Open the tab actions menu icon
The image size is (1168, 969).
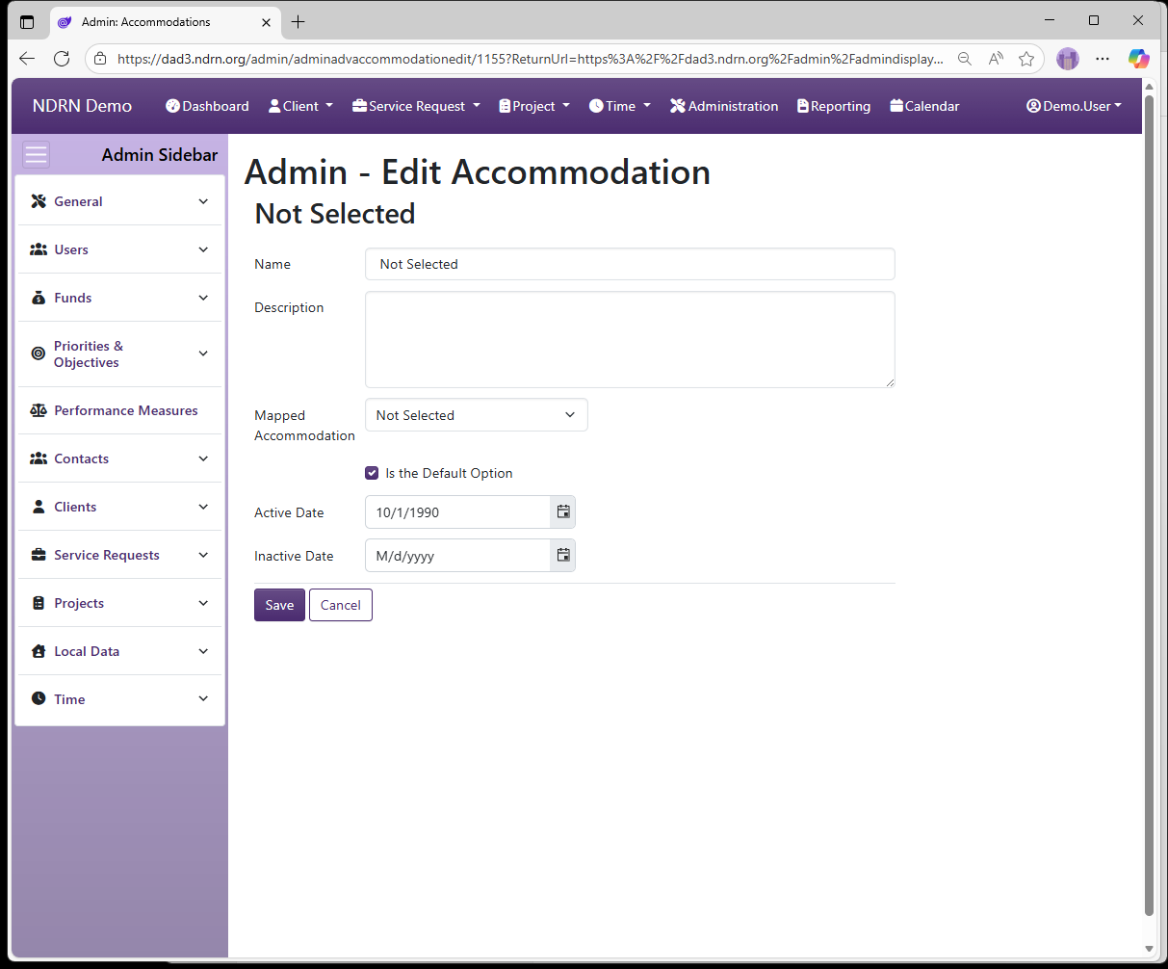(27, 21)
